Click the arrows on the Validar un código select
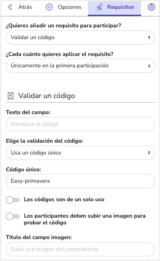 pyautogui.click(x=149, y=37)
